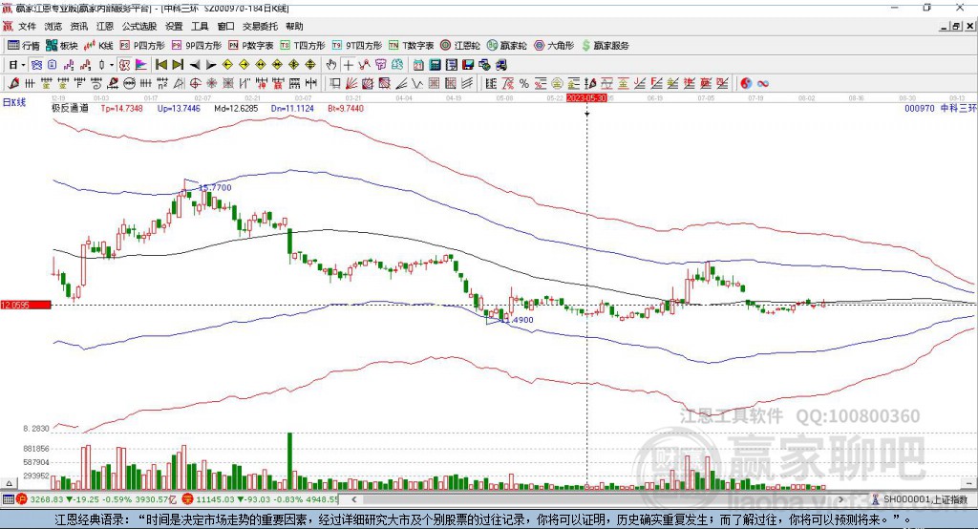Open the 资讯 menu
The height and width of the screenshot is (529, 978).
pos(78,26)
